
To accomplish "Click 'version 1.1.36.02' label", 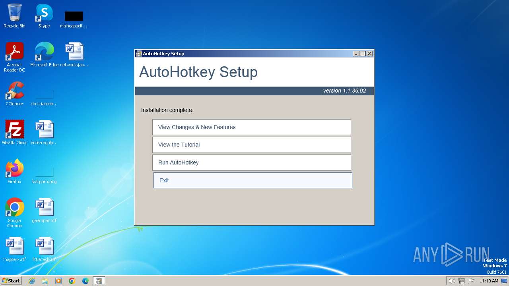I will click(344, 91).
